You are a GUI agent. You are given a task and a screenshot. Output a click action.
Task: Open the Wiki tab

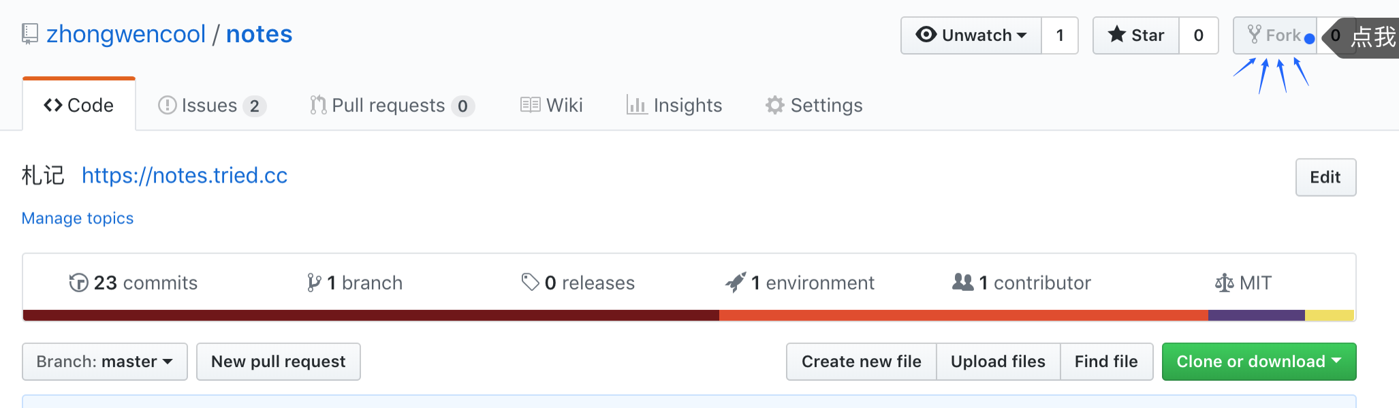point(552,105)
